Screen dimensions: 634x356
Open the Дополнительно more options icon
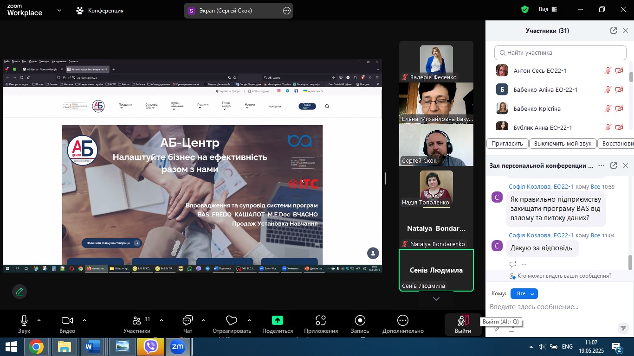coord(403,320)
